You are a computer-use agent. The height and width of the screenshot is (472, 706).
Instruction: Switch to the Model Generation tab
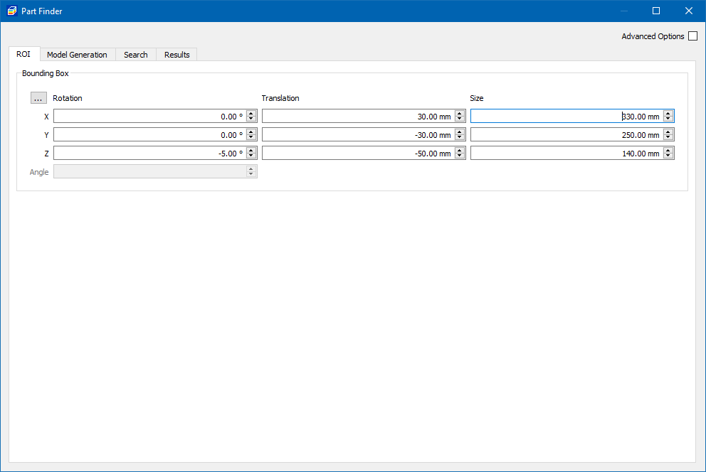pyautogui.click(x=77, y=55)
